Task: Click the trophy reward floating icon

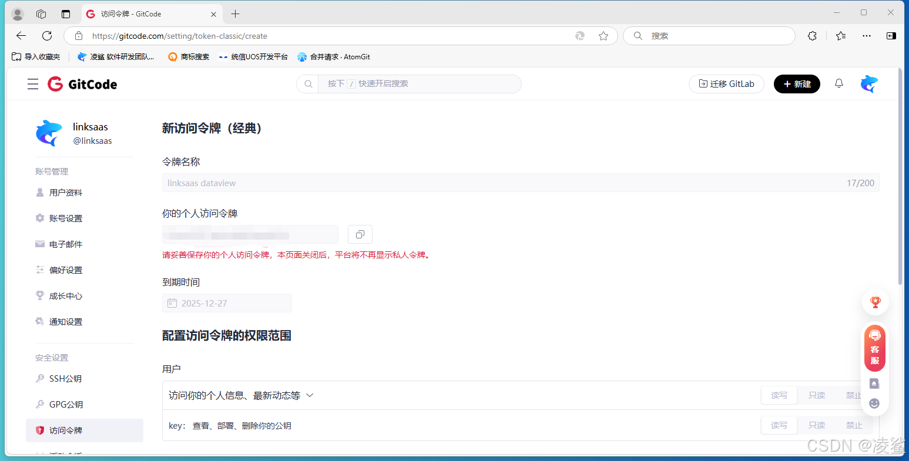Action: (875, 301)
